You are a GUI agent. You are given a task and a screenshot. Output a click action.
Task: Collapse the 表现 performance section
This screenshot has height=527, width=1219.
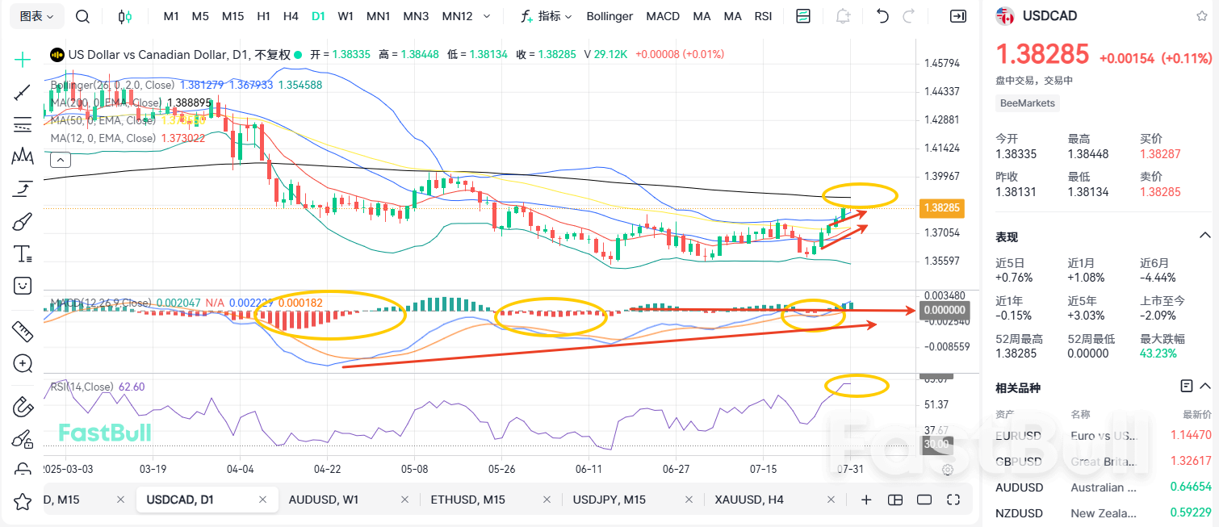point(1206,236)
